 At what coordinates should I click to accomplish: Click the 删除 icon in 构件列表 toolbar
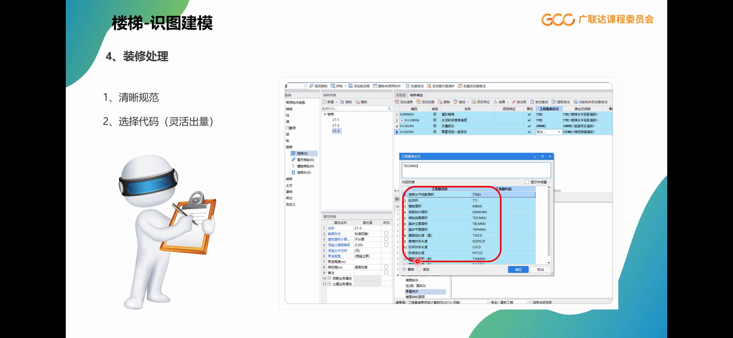tap(358, 102)
